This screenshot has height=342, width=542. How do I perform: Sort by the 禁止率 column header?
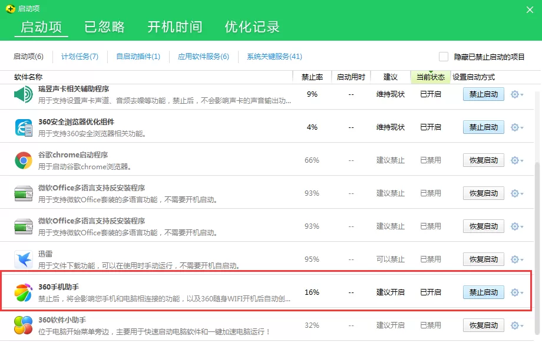pos(312,77)
